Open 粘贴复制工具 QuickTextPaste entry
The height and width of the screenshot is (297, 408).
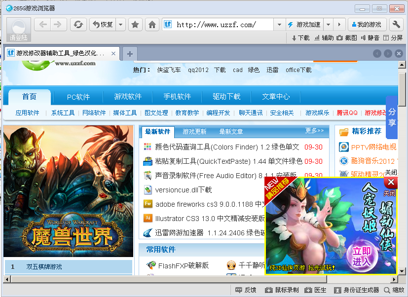coord(228,161)
